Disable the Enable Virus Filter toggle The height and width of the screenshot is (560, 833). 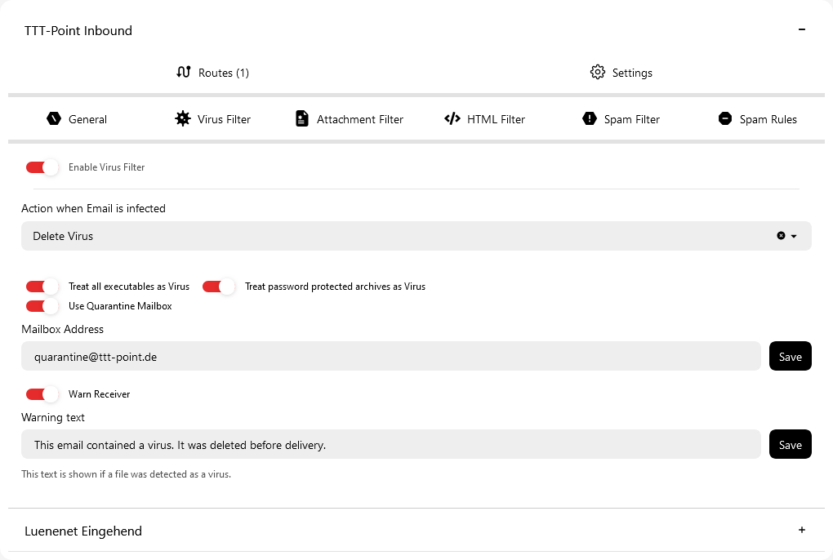(x=42, y=167)
